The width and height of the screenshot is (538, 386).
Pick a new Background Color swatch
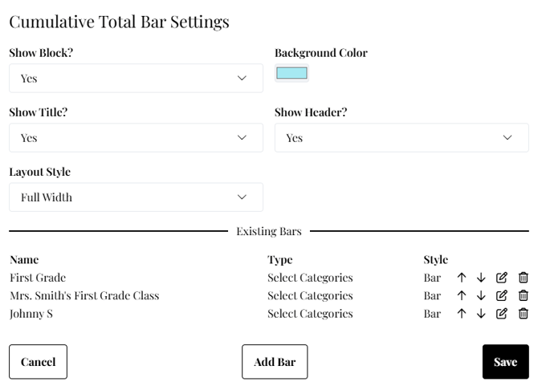tap(291, 74)
